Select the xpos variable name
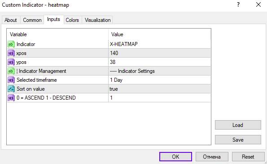Screen dimensions: 267x164 tap(21, 53)
